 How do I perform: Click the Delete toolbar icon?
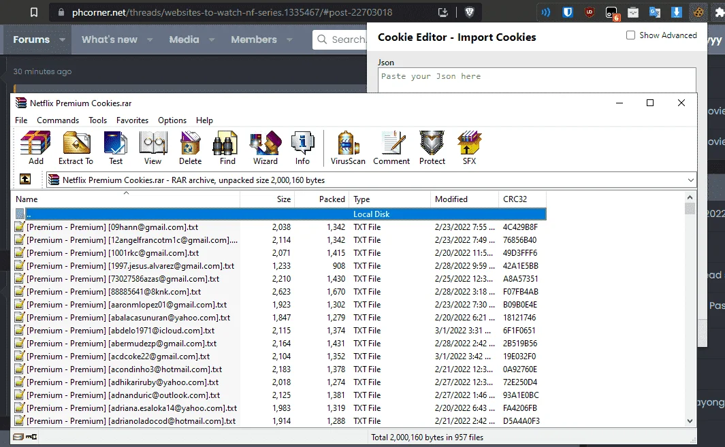190,148
